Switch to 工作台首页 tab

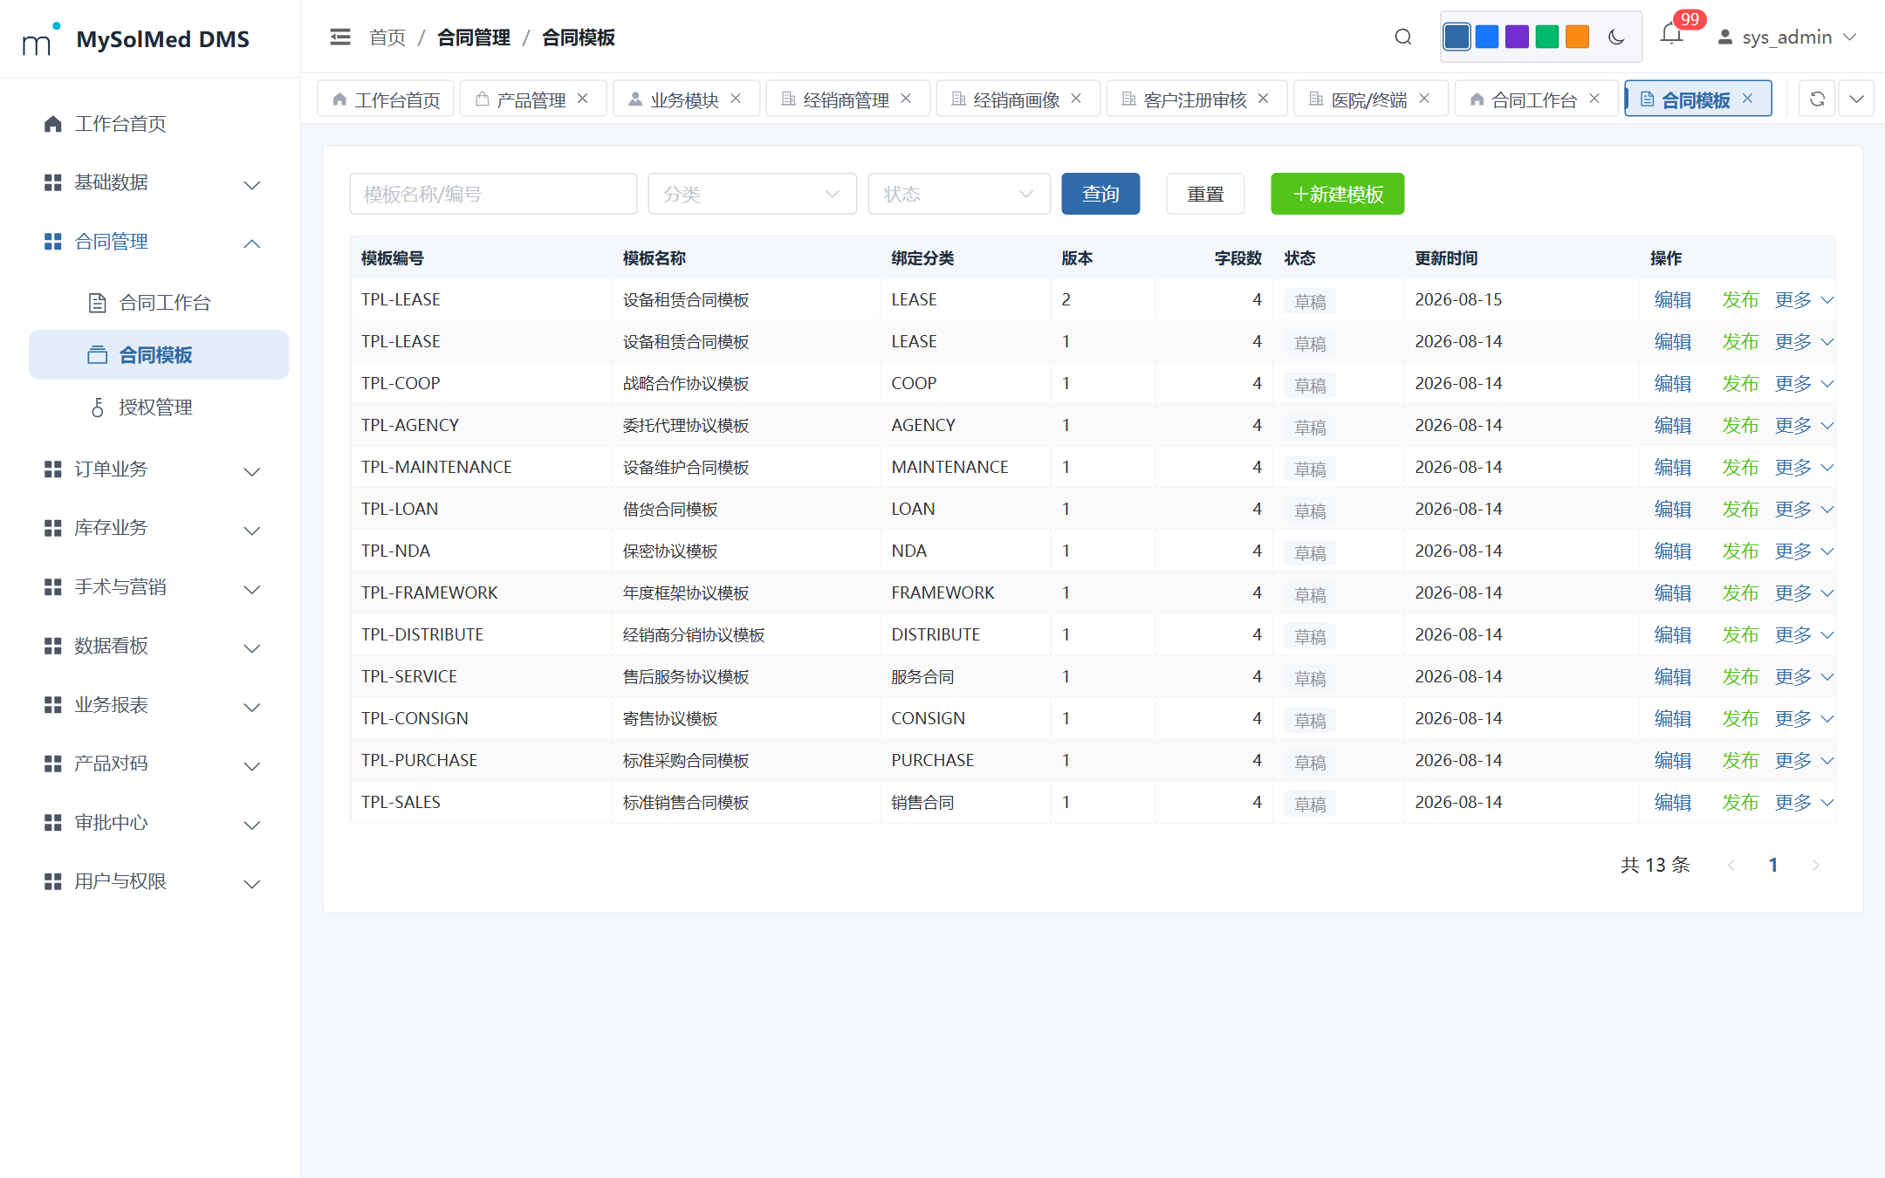[386, 99]
